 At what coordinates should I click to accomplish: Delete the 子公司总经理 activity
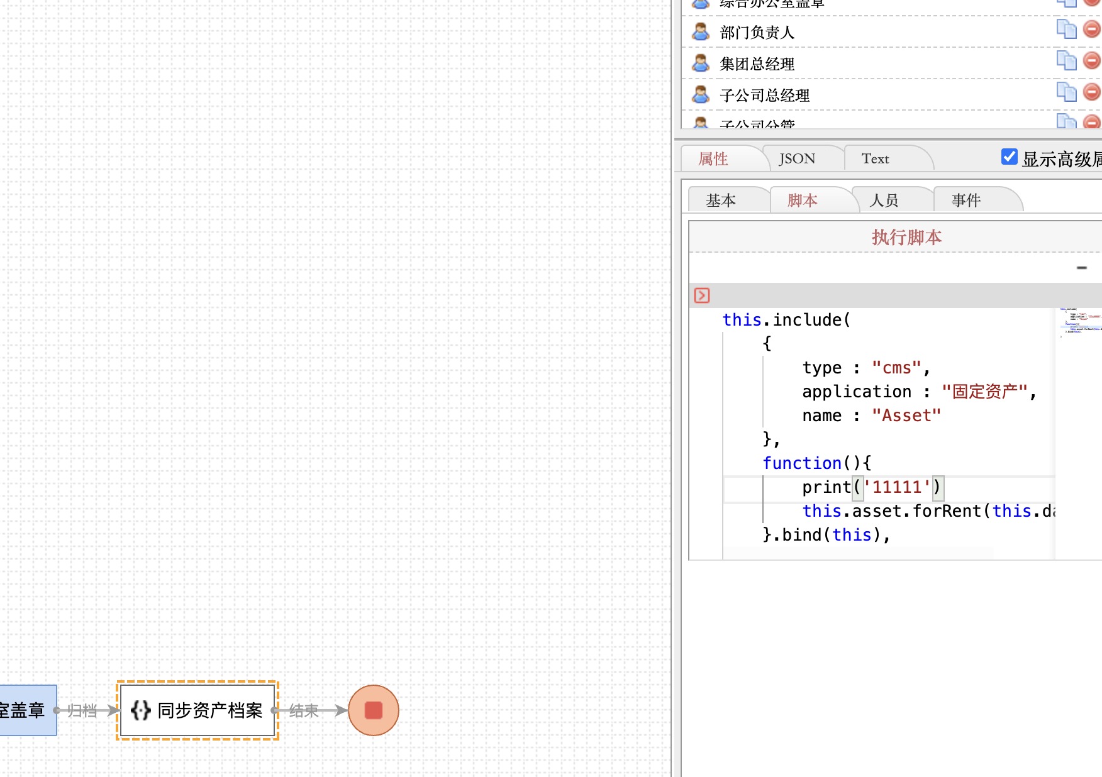pyautogui.click(x=1092, y=92)
